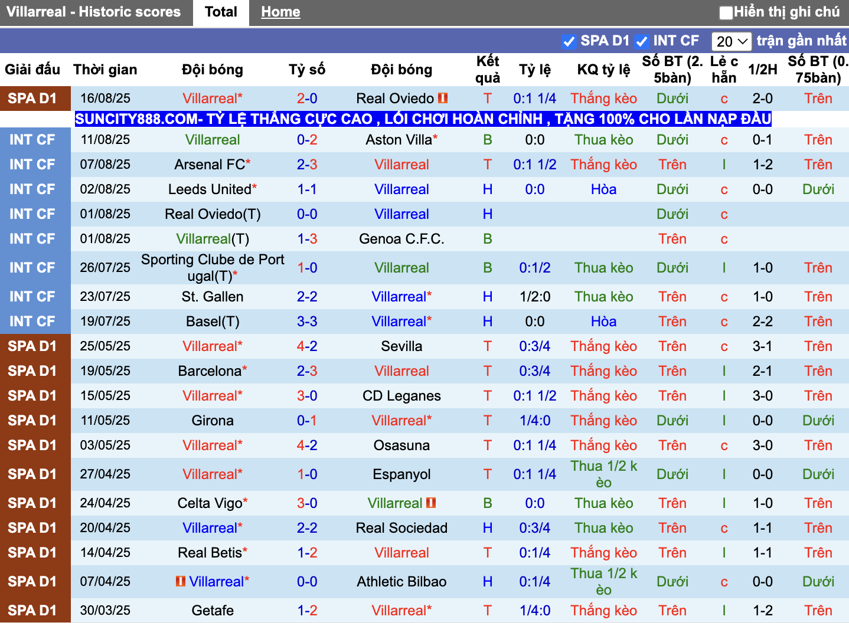Click St. Gallen team name

click(x=213, y=297)
